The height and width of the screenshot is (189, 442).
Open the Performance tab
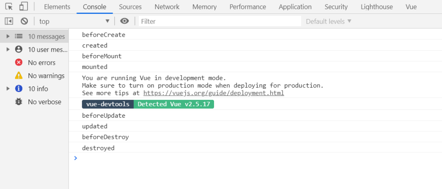pyautogui.click(x=248, y=7)
